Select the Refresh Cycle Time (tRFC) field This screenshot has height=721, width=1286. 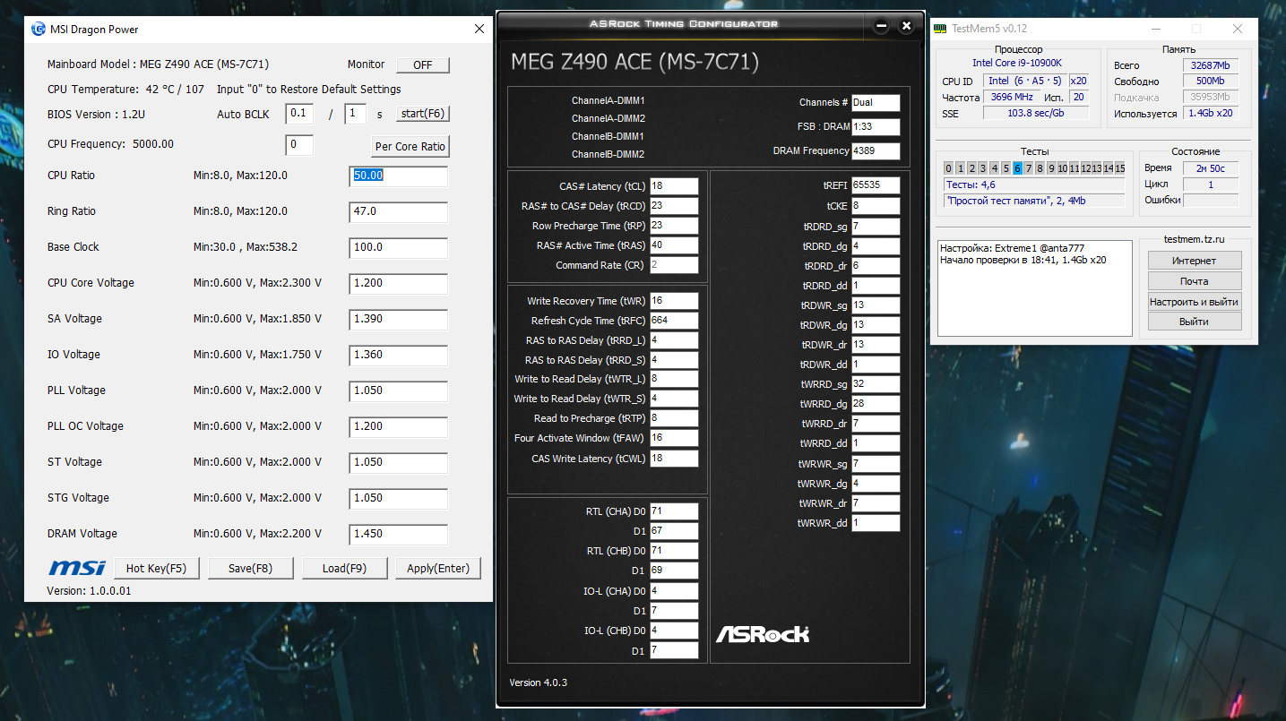point(674,321)
